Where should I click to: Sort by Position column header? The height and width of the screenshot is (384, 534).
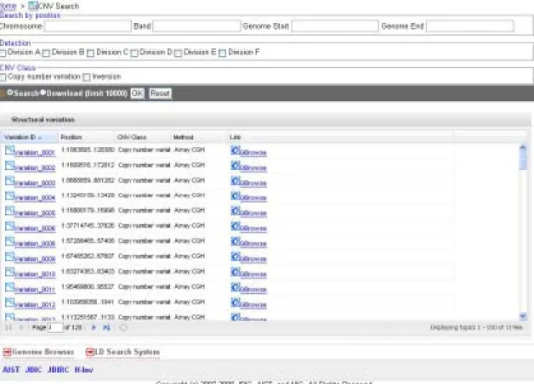pos(87,137)
